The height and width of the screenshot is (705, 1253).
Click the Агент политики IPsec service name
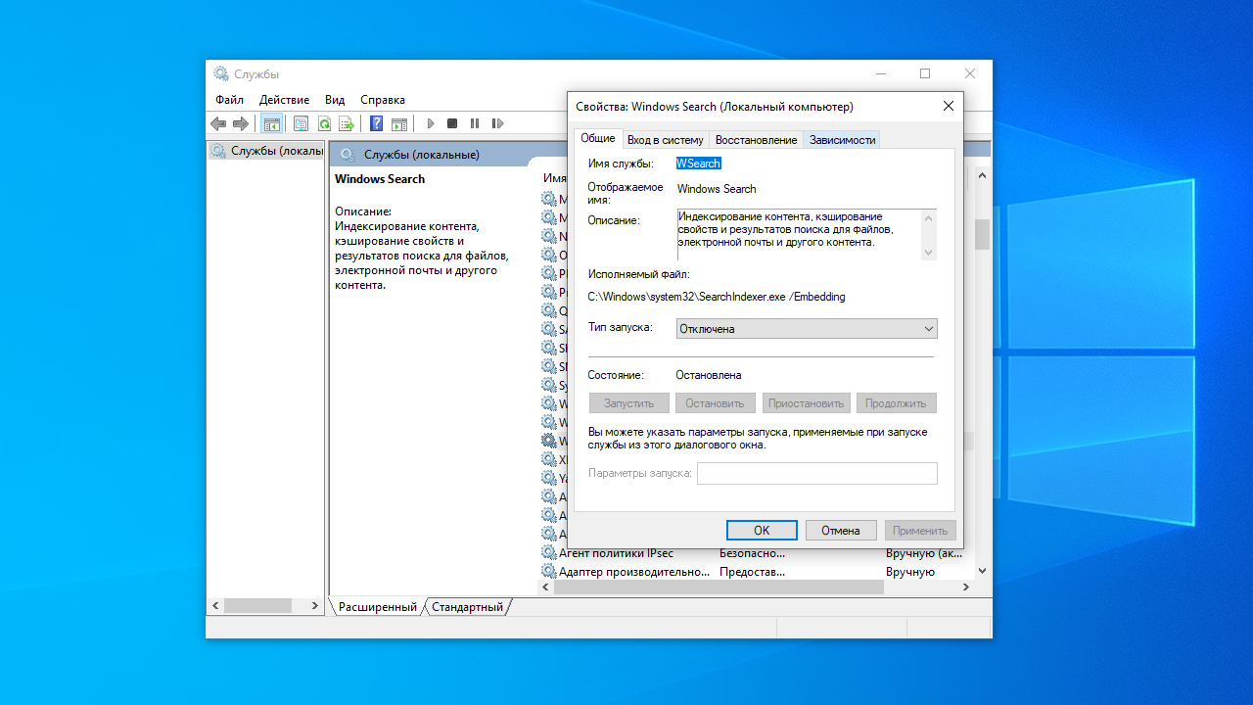[x=616, y=553]
